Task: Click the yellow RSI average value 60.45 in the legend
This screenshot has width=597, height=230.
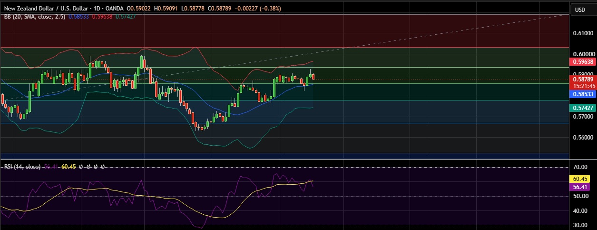Action: [x=69, y=167]
